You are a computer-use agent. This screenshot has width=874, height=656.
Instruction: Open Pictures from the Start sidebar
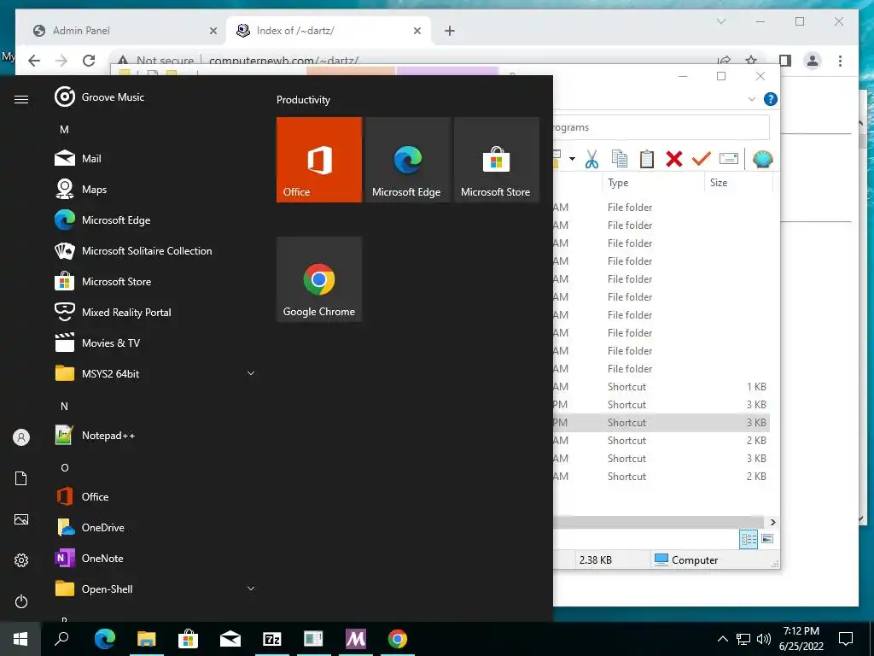(21, 519)
